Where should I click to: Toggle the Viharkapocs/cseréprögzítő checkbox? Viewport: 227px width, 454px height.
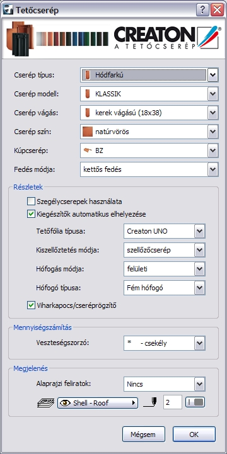point(31,305)
